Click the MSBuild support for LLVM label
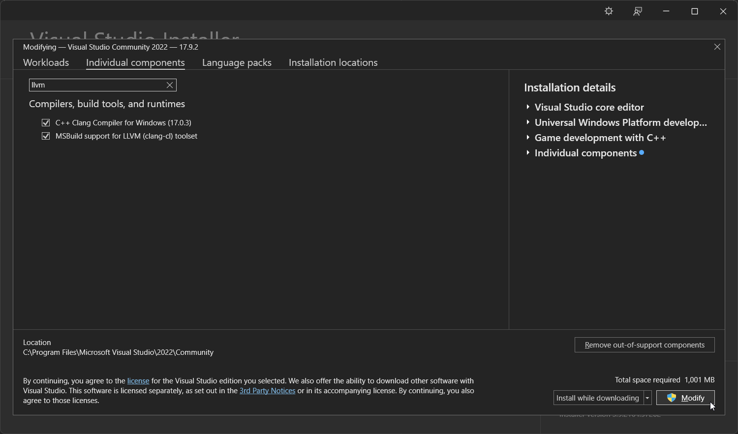This screenshot has height=434, width=738. tap(126, 136)
